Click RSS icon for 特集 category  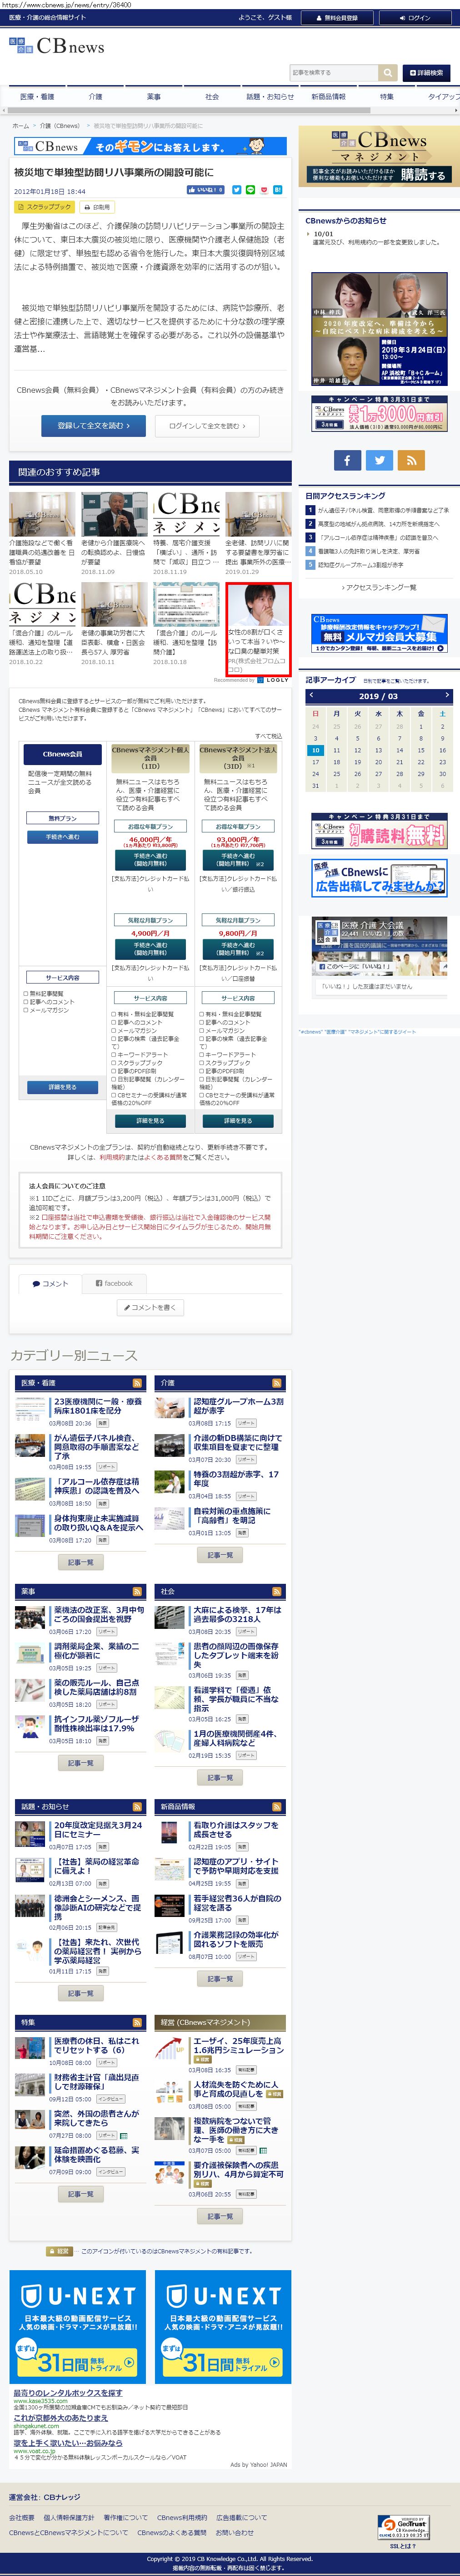pyautogui.click(x=137, y=2022)
